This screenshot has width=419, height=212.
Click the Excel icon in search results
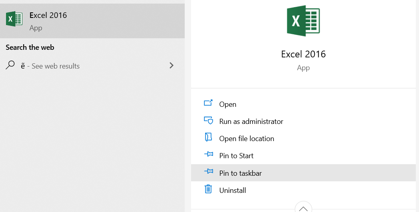(14, 19)
